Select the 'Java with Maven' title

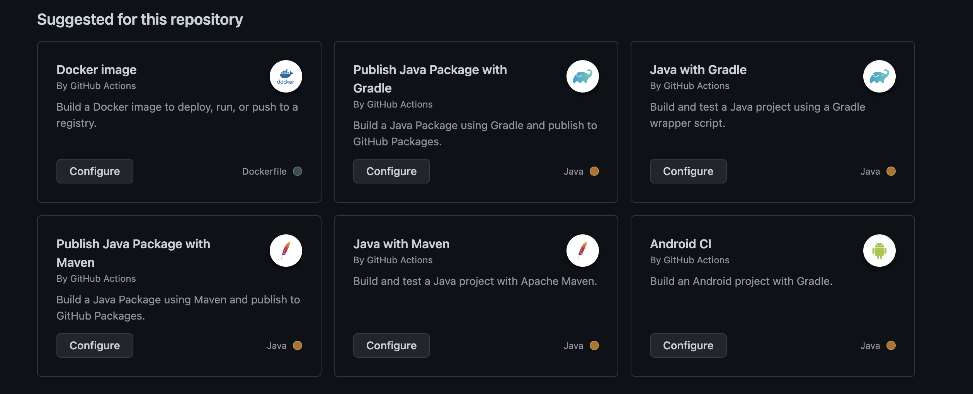point(401,244)
